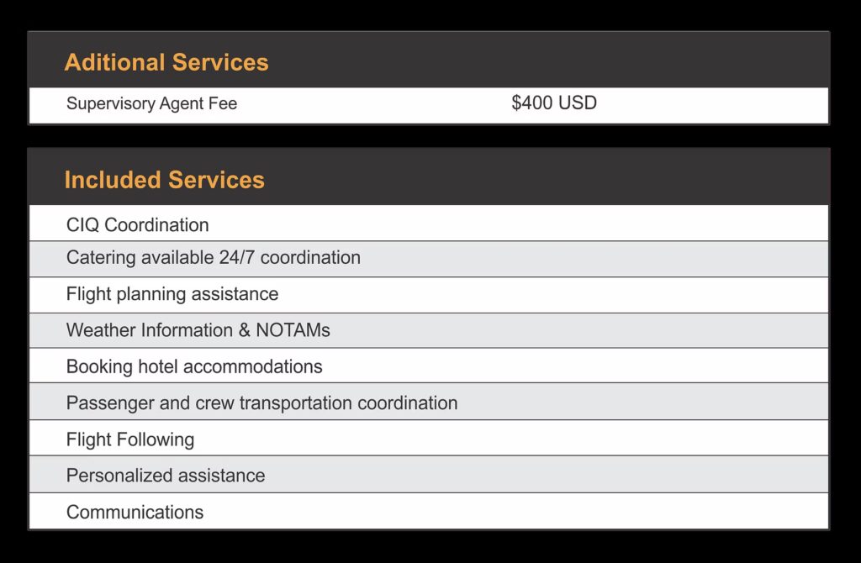Click the word Catering
Image resolution: width=861 pixels, height=563 pixels.
pos(101,258)
